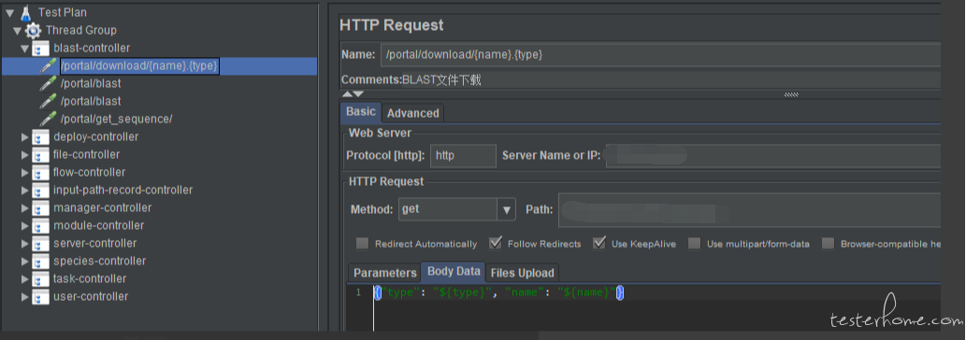Click the input-path-record-controller icon
Viewport: 966px width, 340px height.
point(40,191)
